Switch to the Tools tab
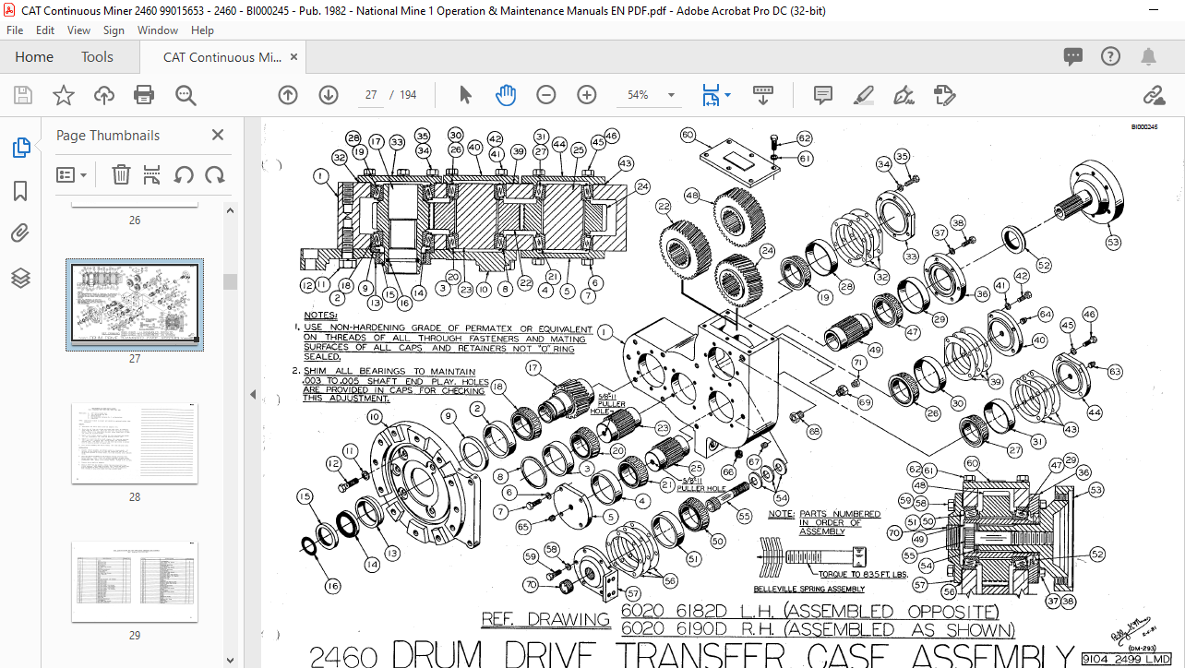Screen dimensions: 1185x668 (97, 56)
